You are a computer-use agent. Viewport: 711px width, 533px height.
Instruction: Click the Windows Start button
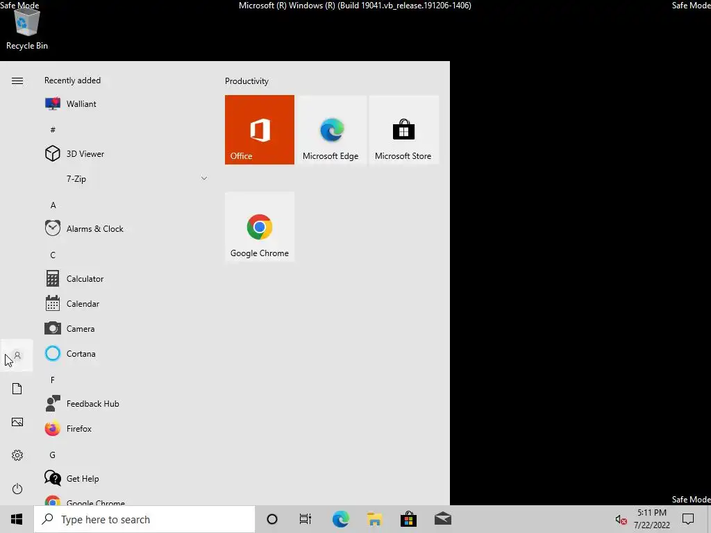(17, 519)
